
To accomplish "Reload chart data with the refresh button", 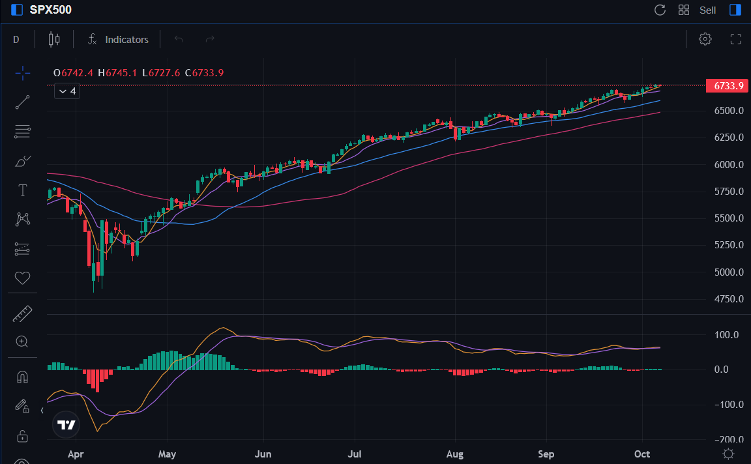I will [x=660, y=10].
